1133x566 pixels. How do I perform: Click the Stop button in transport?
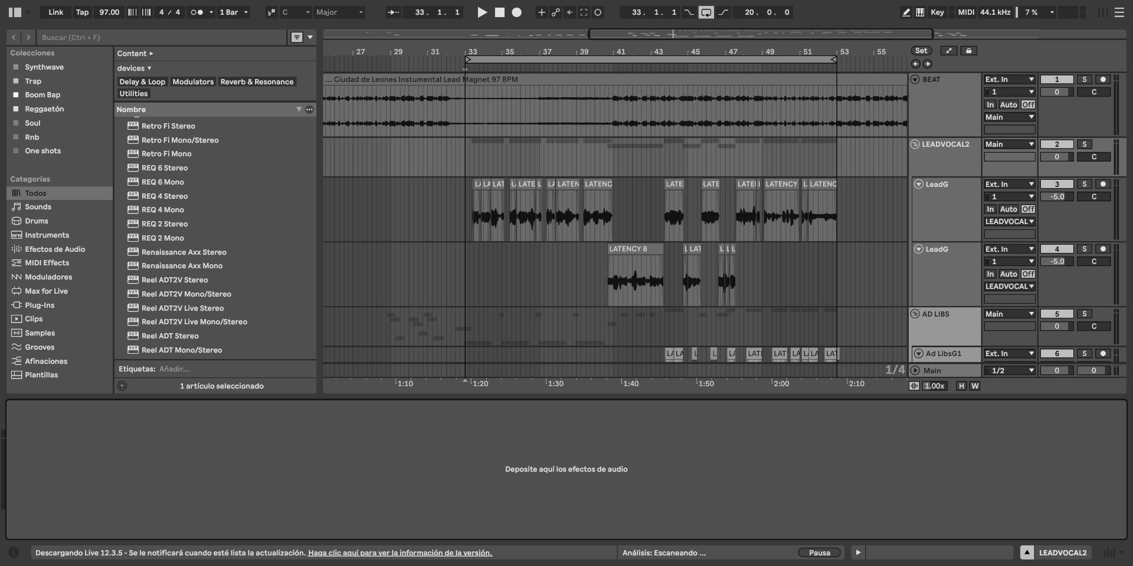pyautogui.click(x=499, y=12)
